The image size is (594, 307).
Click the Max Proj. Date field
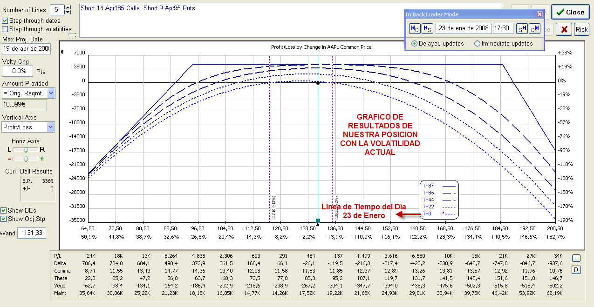point(26,49)
